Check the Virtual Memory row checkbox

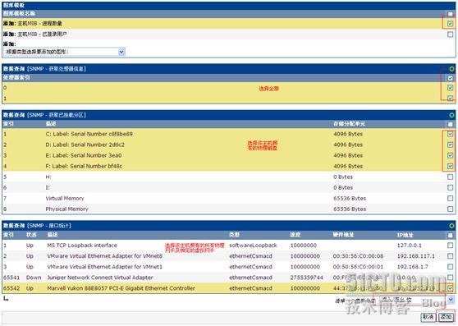pyautogui.click(x=450, y=199)
